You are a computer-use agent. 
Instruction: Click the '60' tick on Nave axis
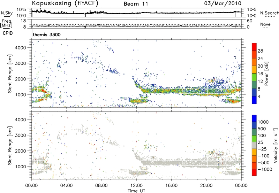249,21
